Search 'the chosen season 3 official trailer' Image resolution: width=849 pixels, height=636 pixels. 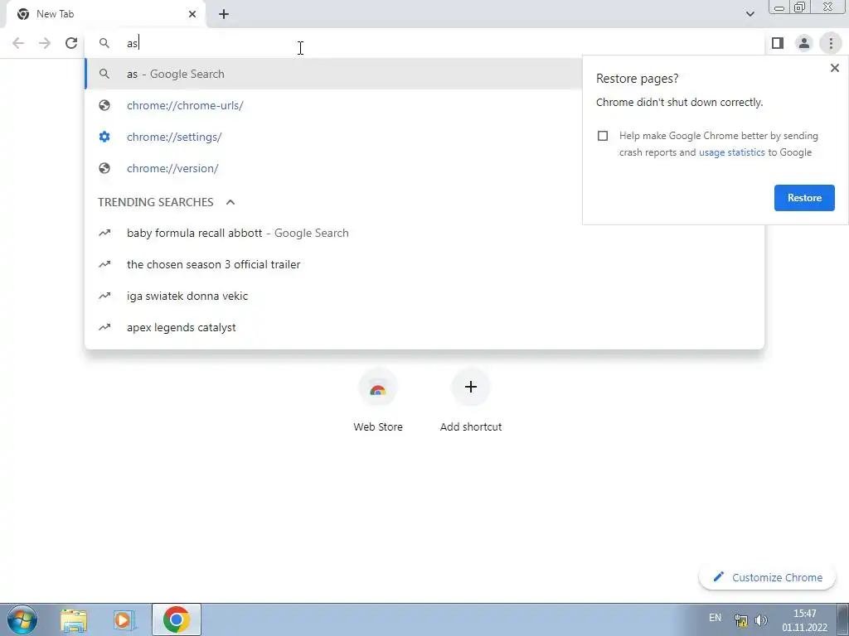pyautogui.click(x=424, y=264)
